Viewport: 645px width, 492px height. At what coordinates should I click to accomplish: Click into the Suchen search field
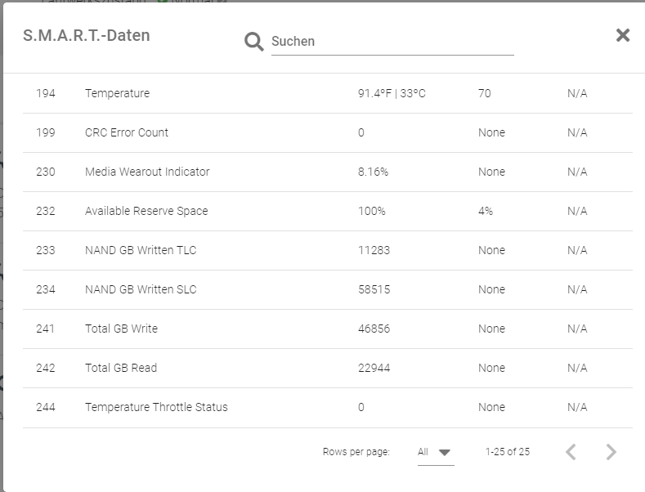tap(392, 42)
